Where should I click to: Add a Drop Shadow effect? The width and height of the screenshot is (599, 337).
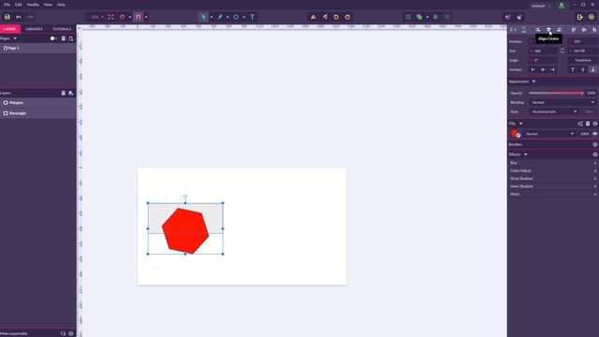[x=595, y=179]
